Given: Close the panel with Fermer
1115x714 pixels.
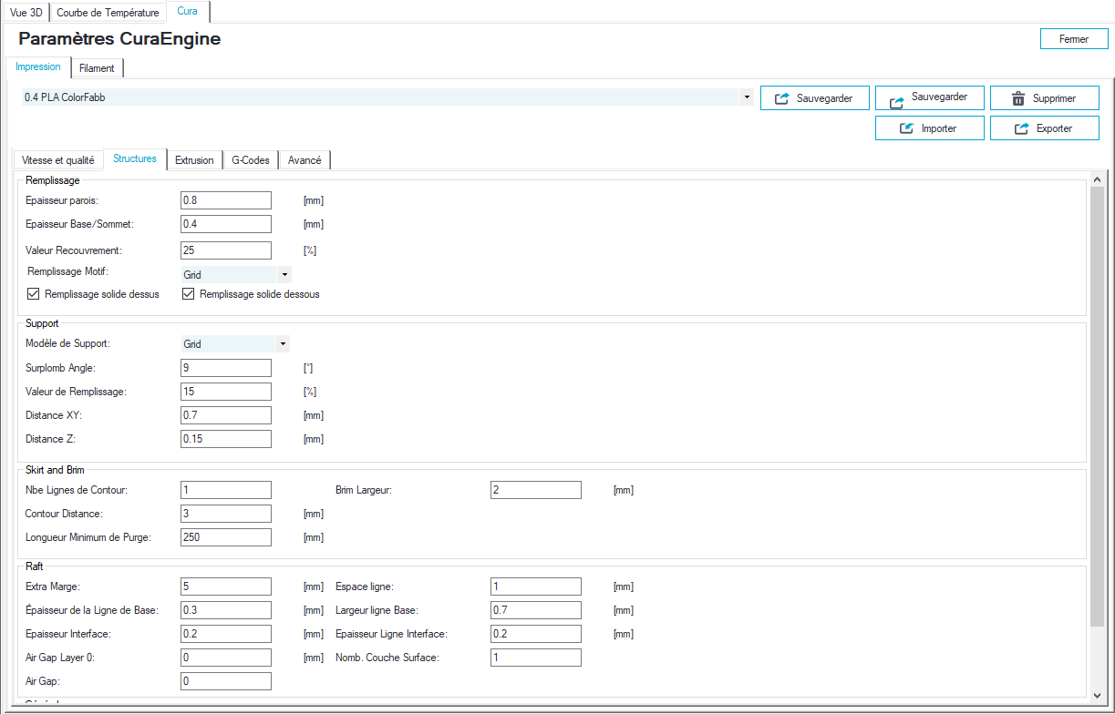Looking at the screenshot, I should click(x=1074, y=39).
